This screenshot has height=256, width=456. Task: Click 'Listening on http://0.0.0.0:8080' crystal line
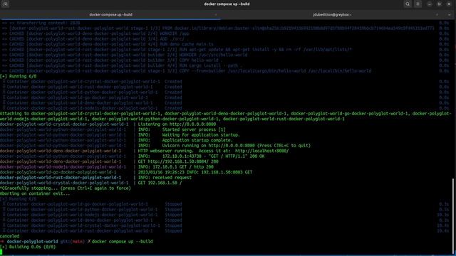177,124
